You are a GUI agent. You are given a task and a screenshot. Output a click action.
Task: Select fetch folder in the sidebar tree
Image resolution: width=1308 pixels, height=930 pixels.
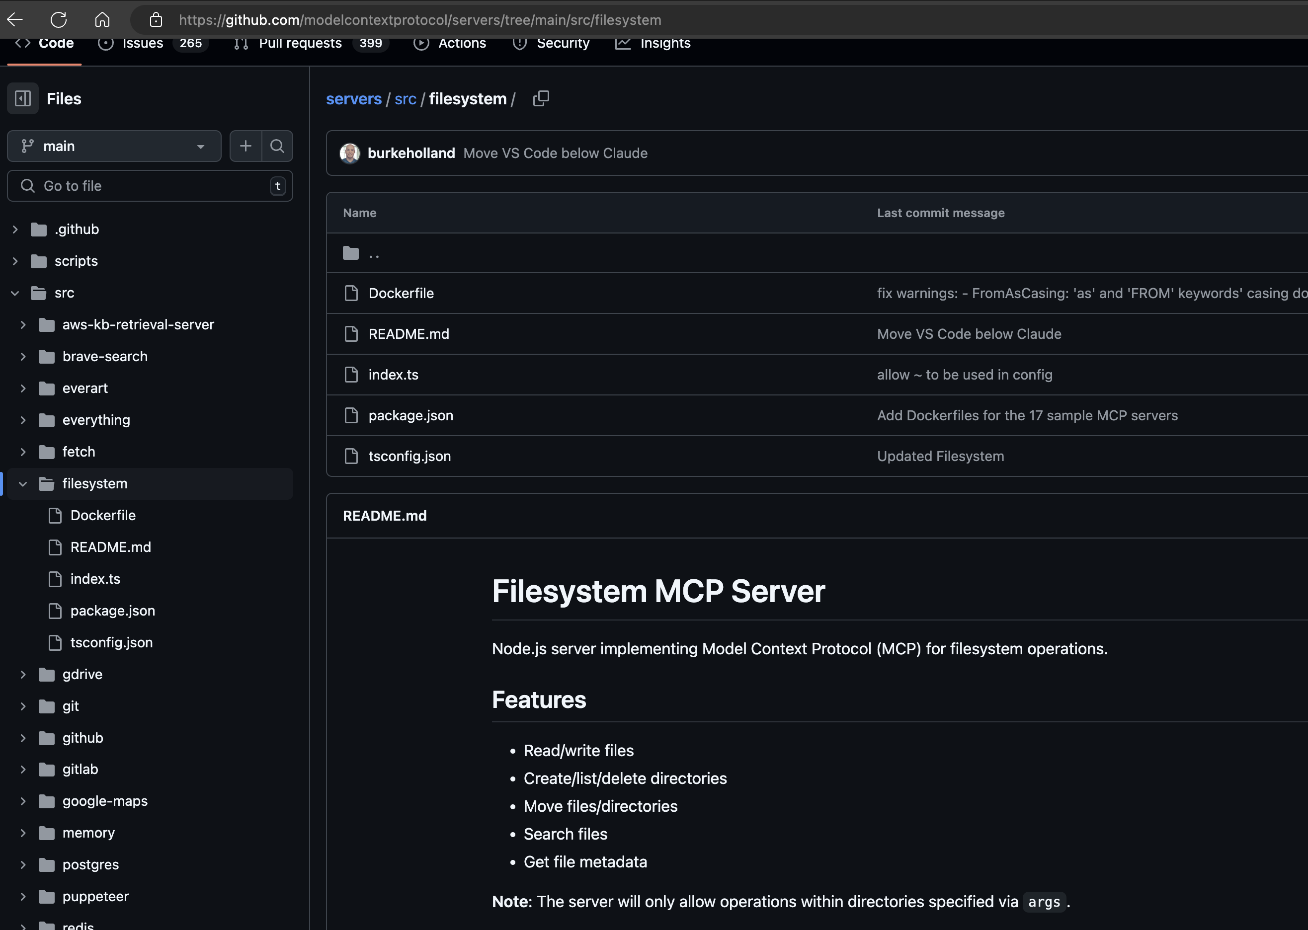[79, 452]
